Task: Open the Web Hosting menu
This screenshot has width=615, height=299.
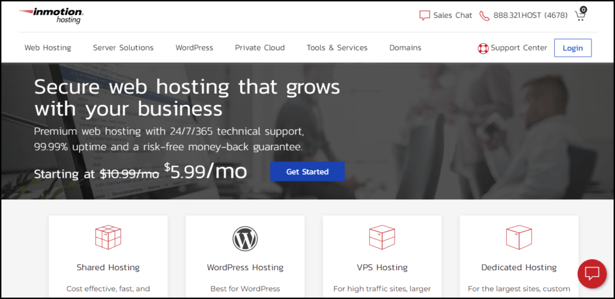Action: click(x=48, y=48)
